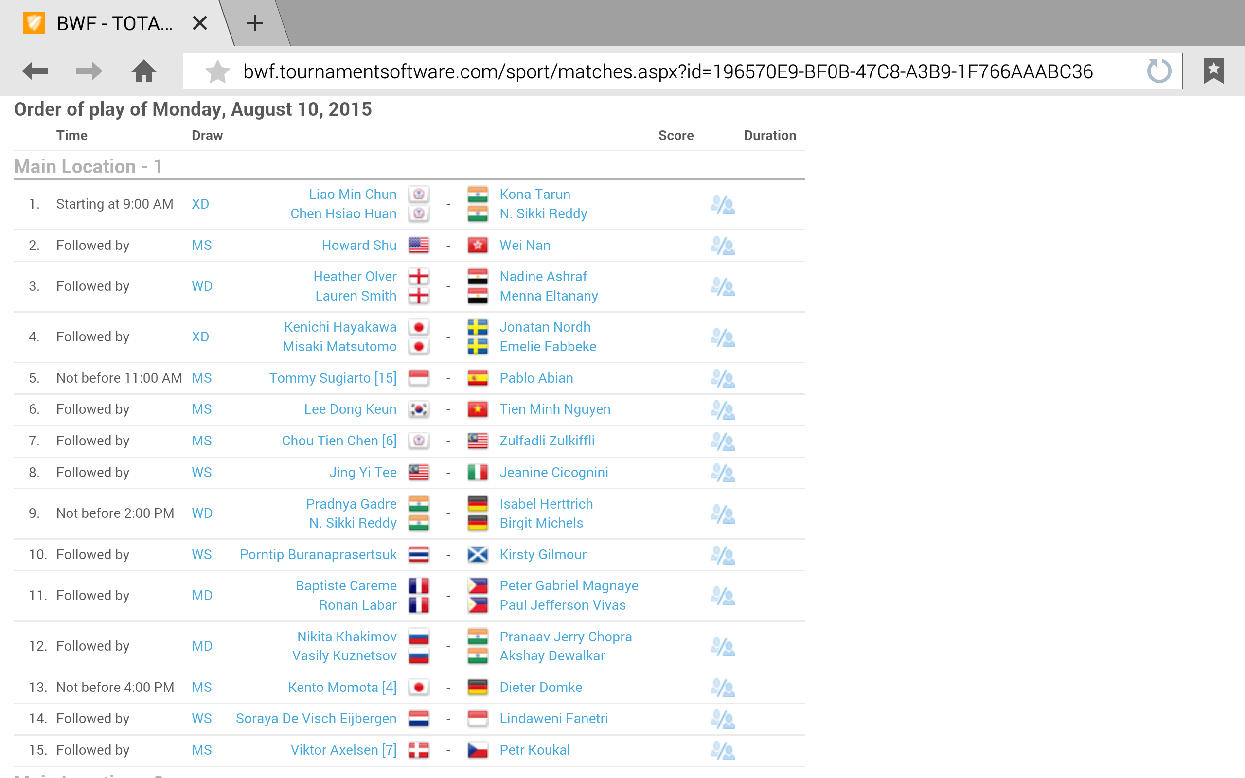This screenshot has height=778, width=1245.
Task: Open Kirsty Gilmour player link
Action: pyautogui.click(x=543, y=555)
